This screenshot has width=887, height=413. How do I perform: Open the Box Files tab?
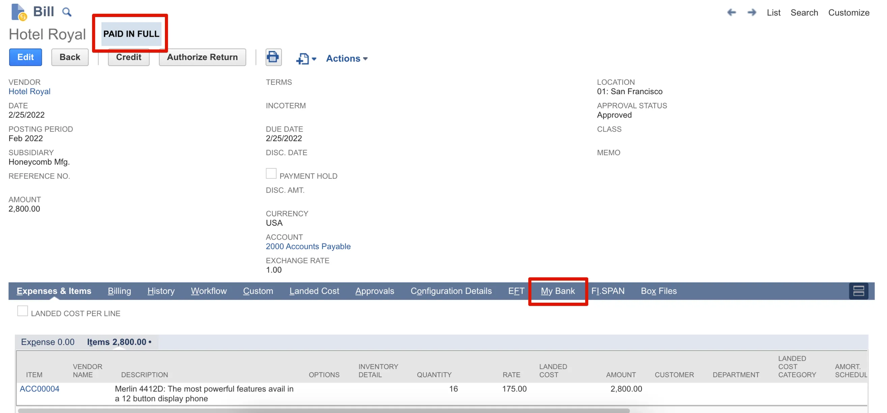point(658,291)
